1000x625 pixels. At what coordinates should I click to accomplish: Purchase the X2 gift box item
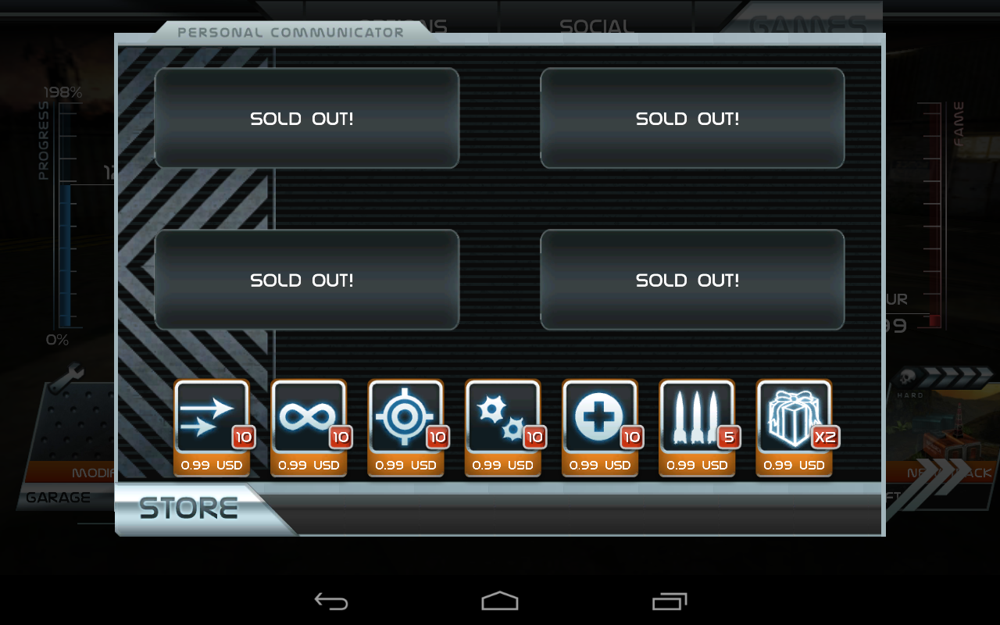(x=794, y=427)
